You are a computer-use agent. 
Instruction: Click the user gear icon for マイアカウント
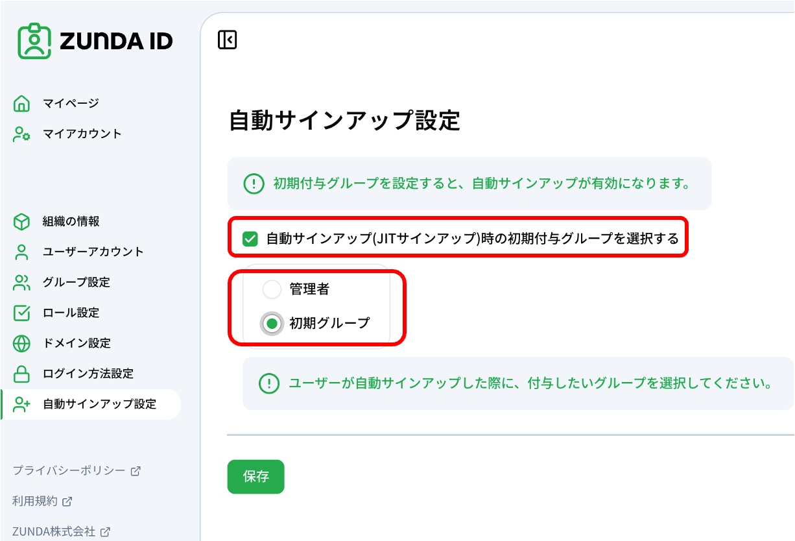click(x=22, y=134)
